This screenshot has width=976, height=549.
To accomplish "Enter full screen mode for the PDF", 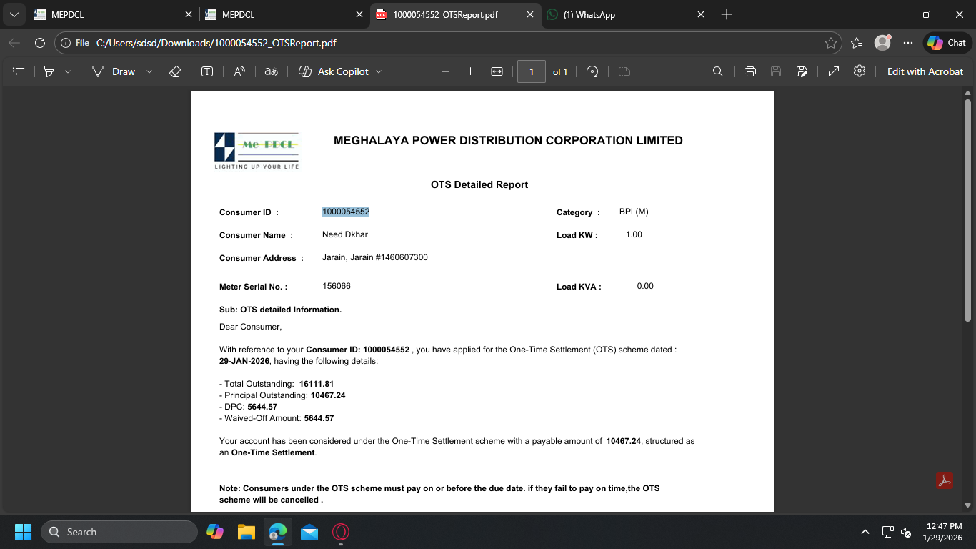I will 834,71.
